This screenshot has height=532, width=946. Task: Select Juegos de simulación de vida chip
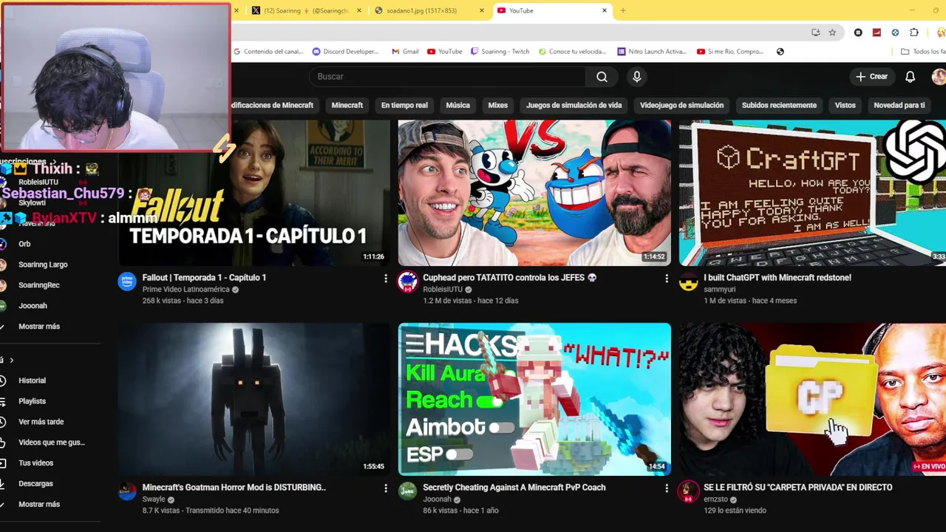coord(574,105)
